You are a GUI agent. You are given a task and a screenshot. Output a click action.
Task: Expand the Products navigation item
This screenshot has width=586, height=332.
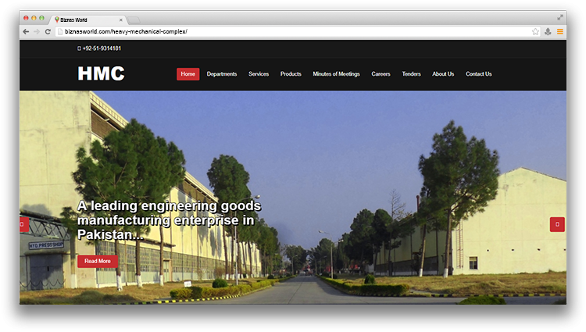point(291,74)
